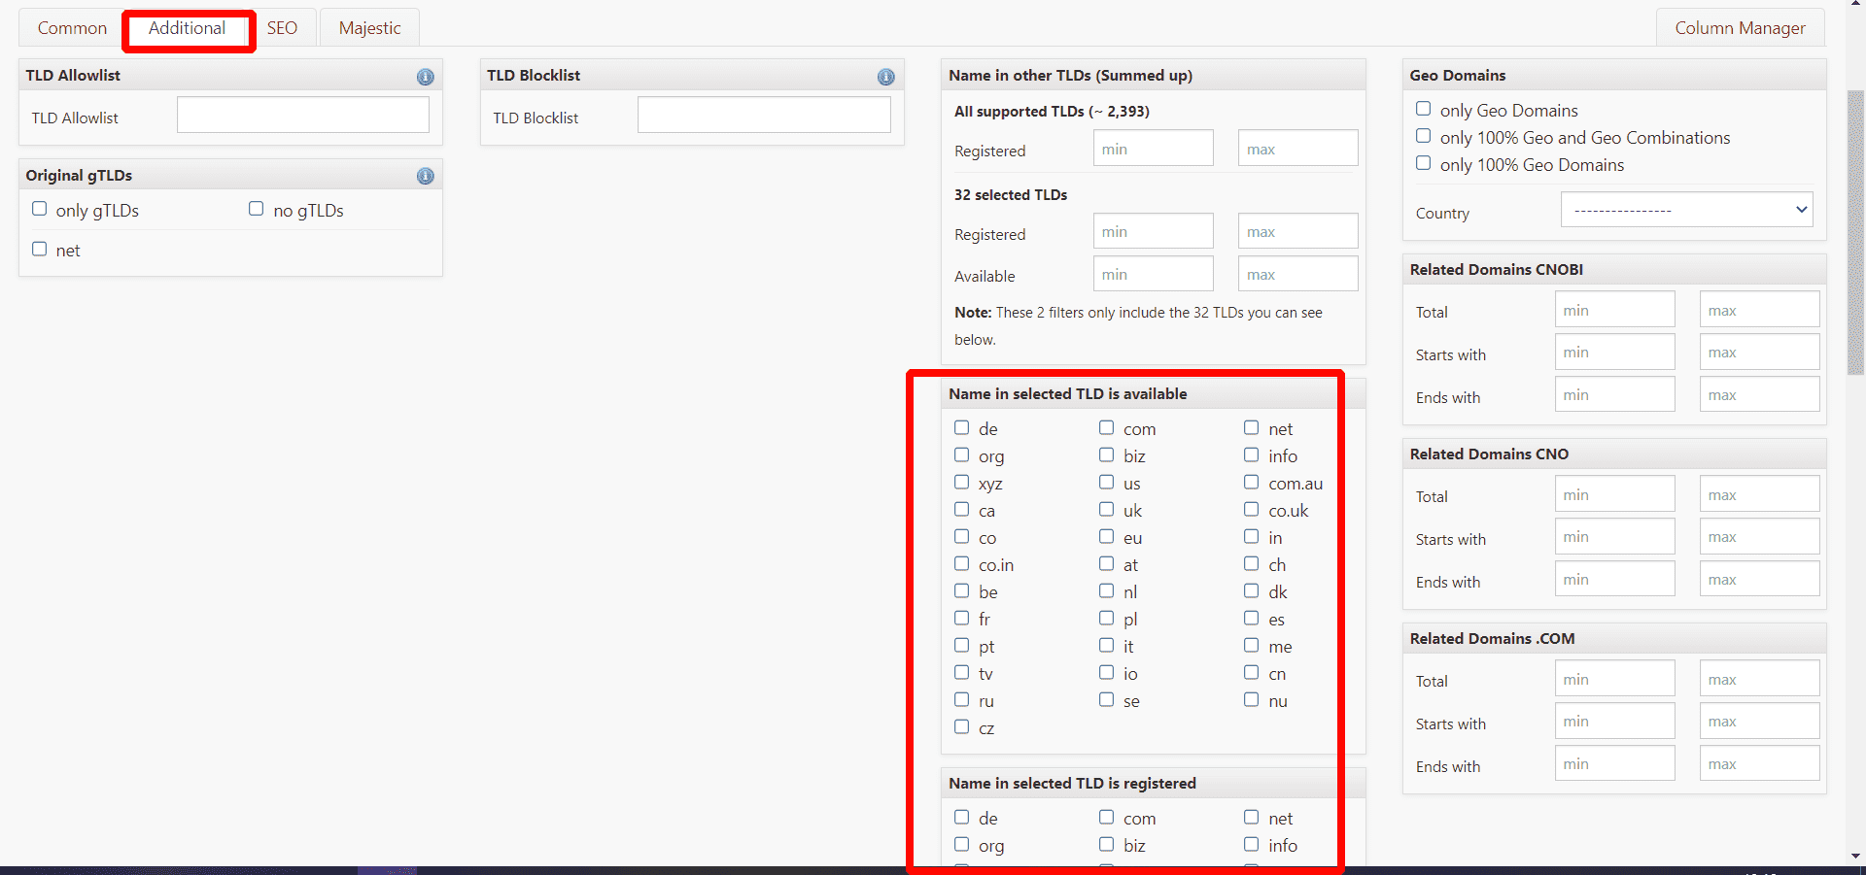Screen dimensions: 1866x875
Task: Click the Original gTLDs info icon
Action: (425, 176)
